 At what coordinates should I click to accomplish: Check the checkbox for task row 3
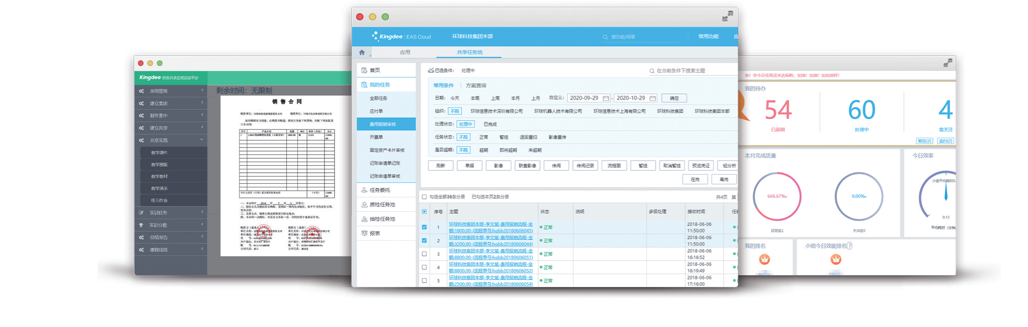[x=424, y=254]
